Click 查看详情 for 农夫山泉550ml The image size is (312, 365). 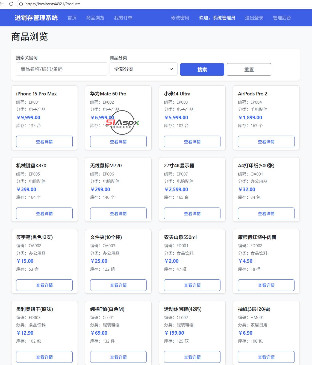pyautogui.click(x=192, y=285)
